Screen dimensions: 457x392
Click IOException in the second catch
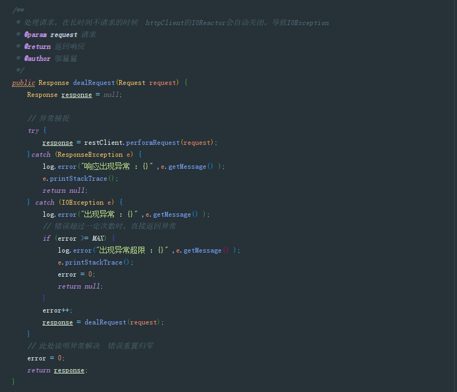coord(82,203)
